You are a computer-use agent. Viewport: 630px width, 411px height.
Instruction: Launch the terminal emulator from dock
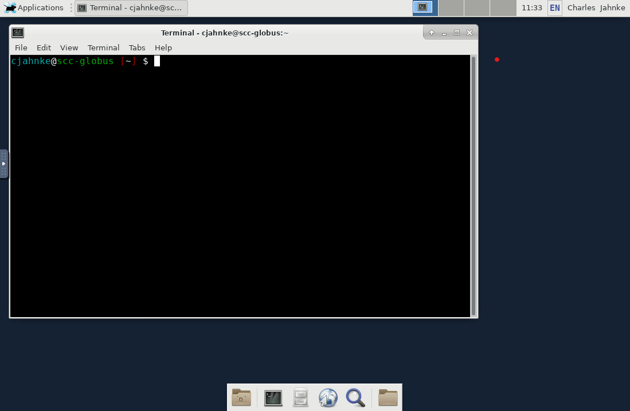(273, 398)
